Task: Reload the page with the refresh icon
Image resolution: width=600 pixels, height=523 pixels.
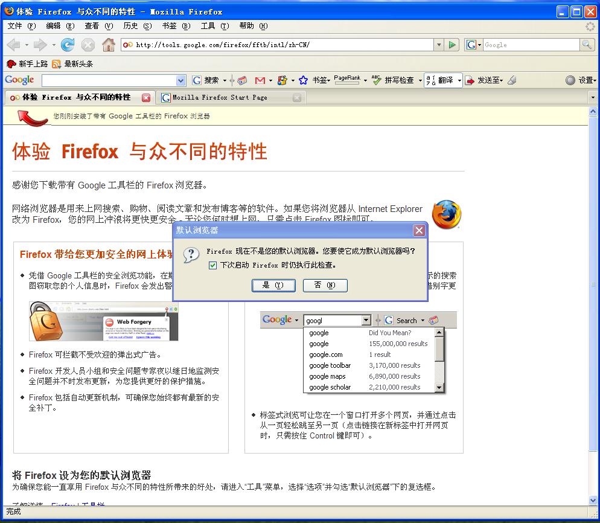Action: (x=68, y=45)
